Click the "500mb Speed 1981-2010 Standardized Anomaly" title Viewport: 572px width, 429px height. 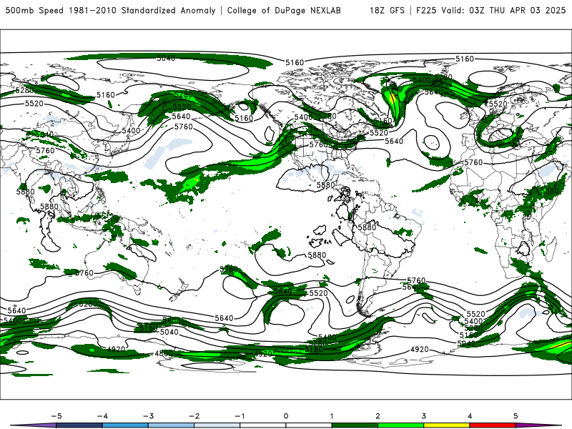pyautogui.click(x=110, y=10)
